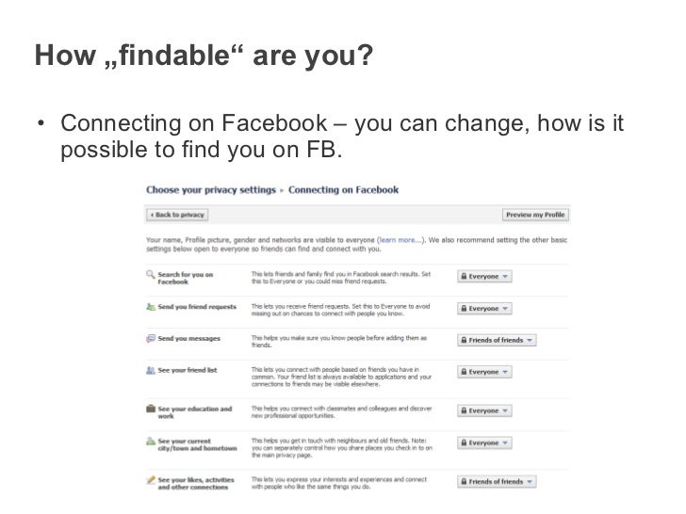Click the current city/town and hometown icon
Image resolution: width=686 pixels, height=514 pixels.
tap(150, 442)
